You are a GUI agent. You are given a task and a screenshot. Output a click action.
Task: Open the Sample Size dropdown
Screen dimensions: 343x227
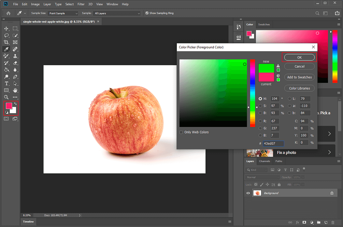click(x=63, y=13)
